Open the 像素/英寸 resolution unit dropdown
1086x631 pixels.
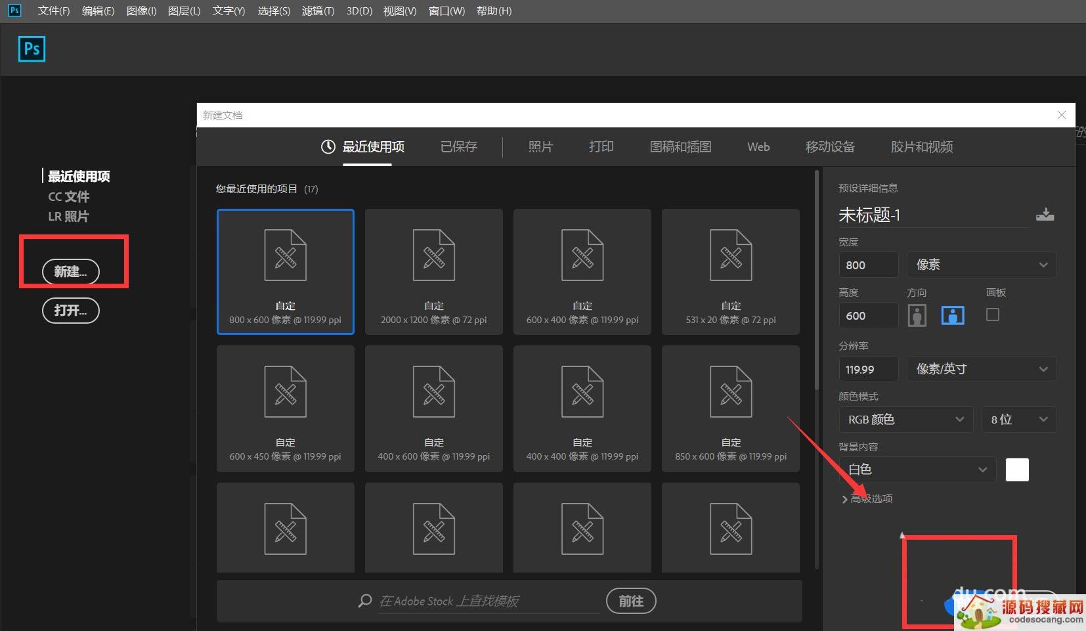tap(982, 369)
